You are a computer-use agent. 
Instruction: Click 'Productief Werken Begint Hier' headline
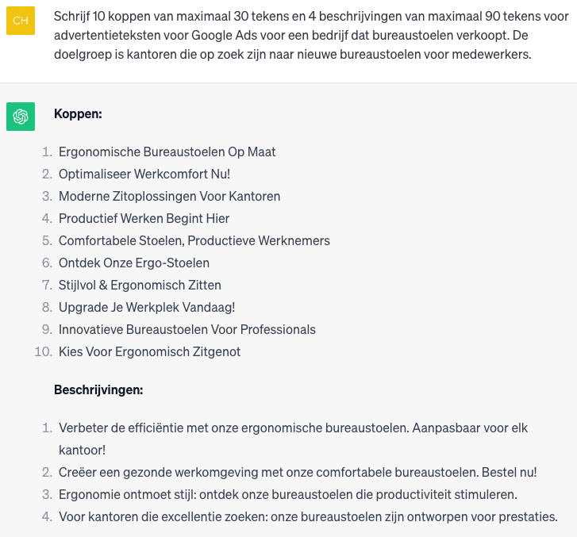[144, 218]
